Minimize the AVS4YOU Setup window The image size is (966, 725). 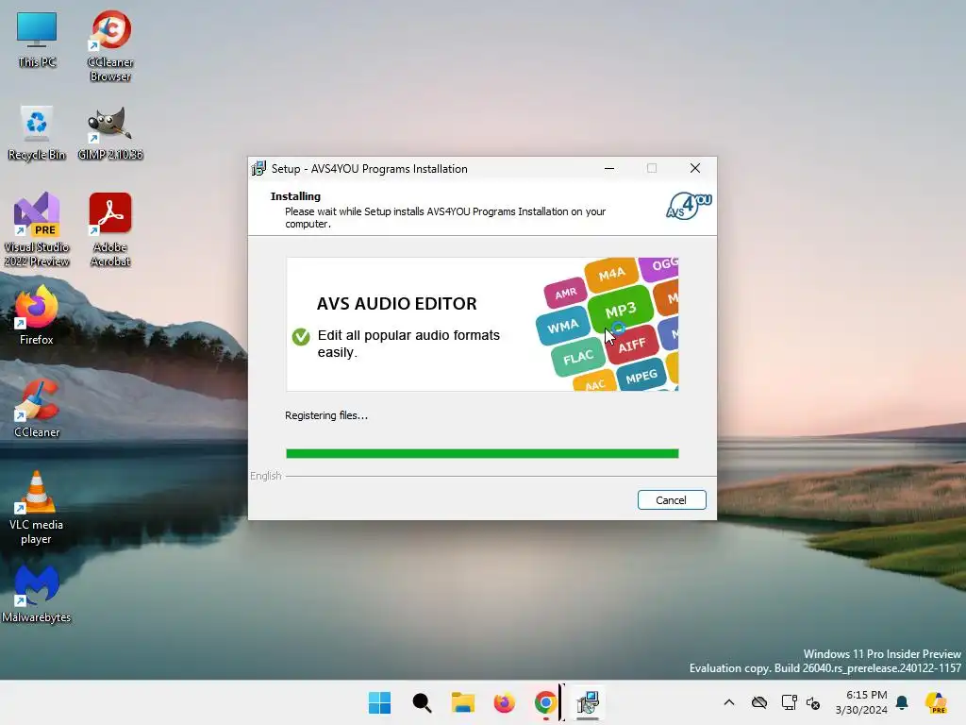(609, 168)
